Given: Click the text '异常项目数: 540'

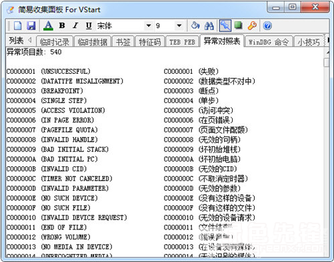Looking at the screenshot, I should 34,52.
